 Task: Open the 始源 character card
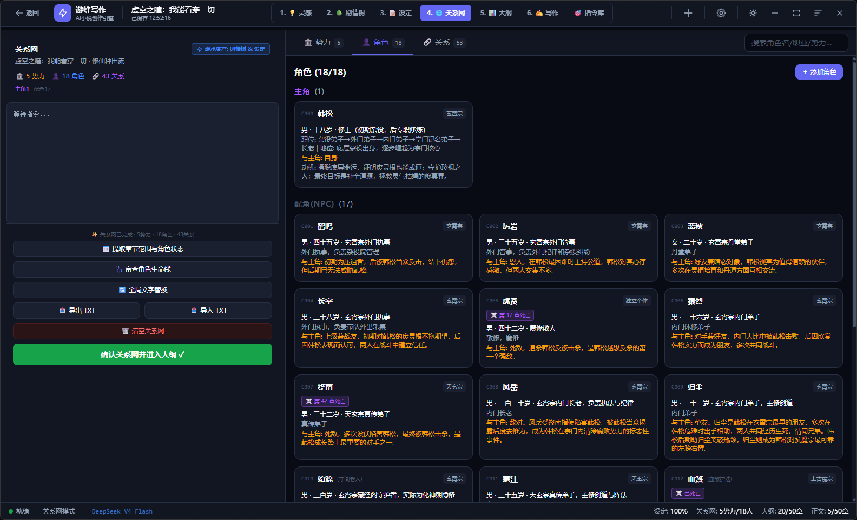point(383,484)
